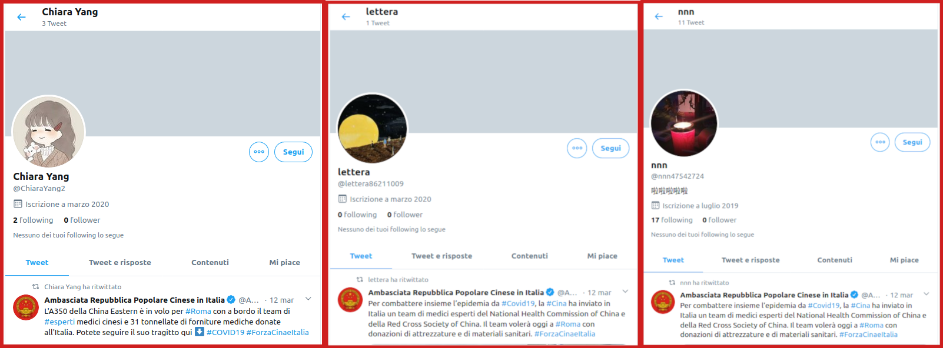The width and height of the screenshot is (943, 348).
Task: Follow Chiara Yang with Segui button
Action: [293, 152]
